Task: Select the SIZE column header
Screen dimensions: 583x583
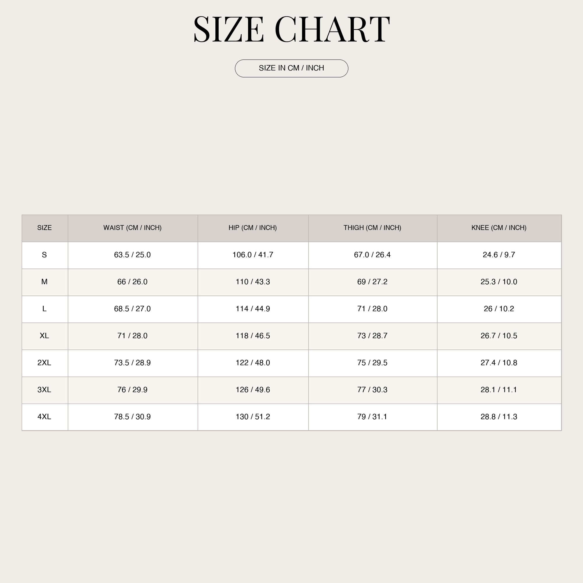Action: tap(45, 228)
